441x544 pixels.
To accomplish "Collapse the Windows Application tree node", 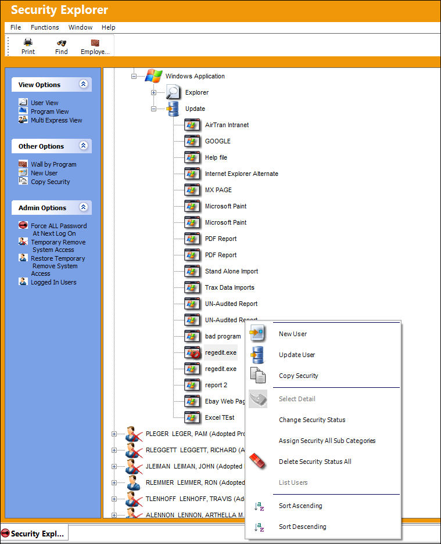I will pyautogui.click(x=134, y=76).
